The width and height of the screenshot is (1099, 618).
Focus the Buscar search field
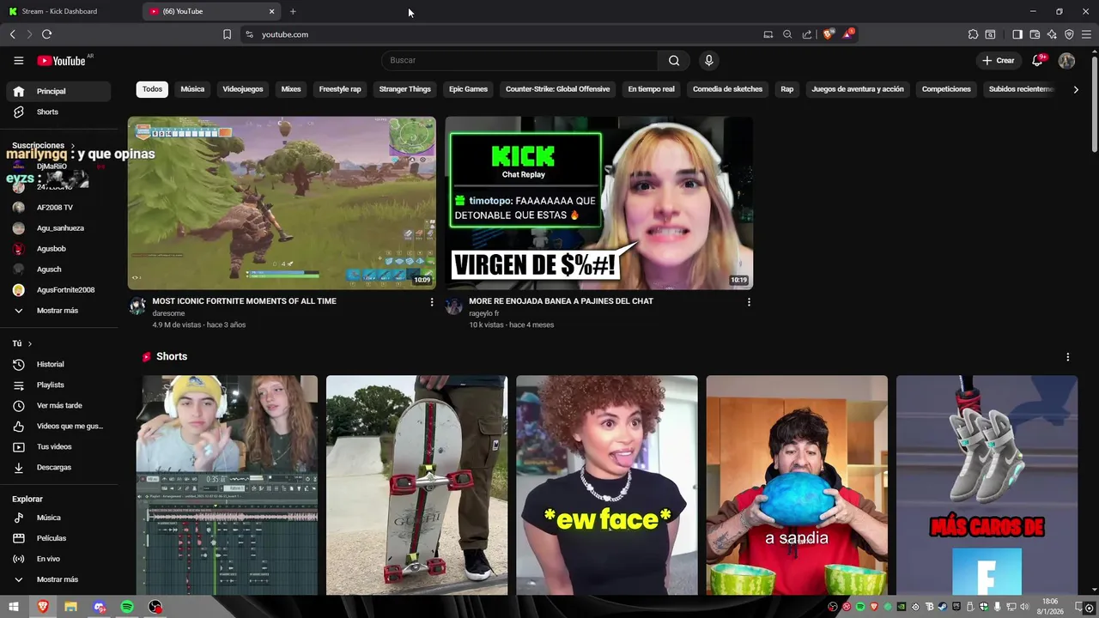tap(520, 60)
